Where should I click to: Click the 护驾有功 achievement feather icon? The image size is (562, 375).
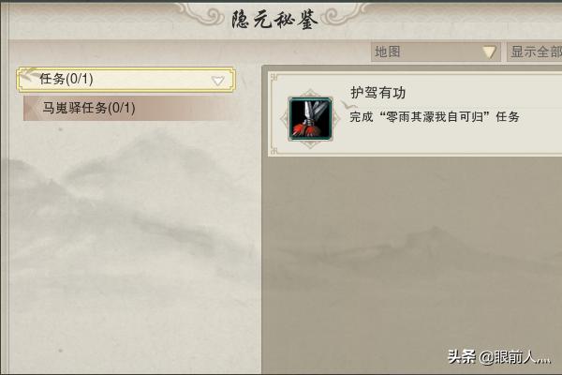(310, 119)
